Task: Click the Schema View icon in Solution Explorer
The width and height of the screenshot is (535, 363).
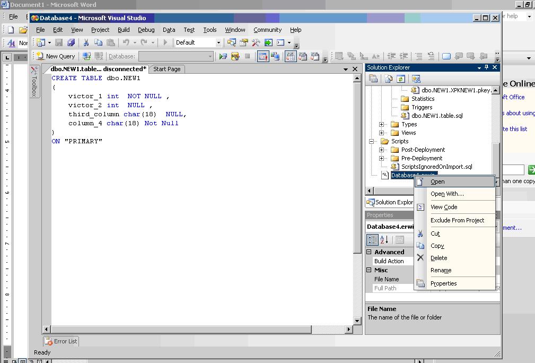Action: click(416, 79)
